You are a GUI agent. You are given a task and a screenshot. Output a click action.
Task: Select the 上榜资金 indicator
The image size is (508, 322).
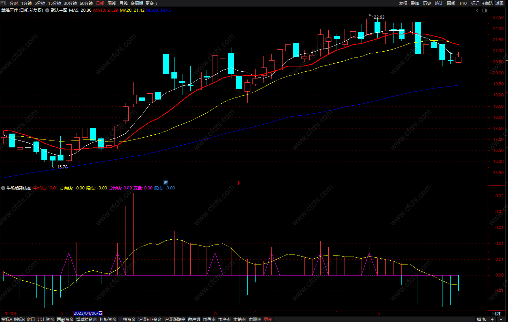tap(127, 319)
